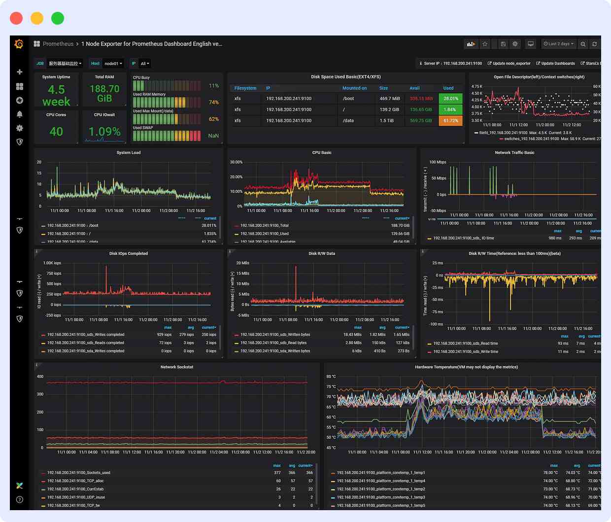Follow the Update node_exporter link
The image size is (611, 522).
[510, 63]
